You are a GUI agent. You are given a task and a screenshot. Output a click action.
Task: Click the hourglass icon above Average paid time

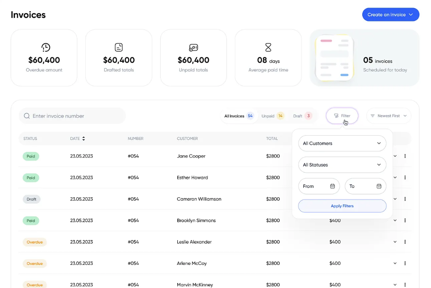268,47
